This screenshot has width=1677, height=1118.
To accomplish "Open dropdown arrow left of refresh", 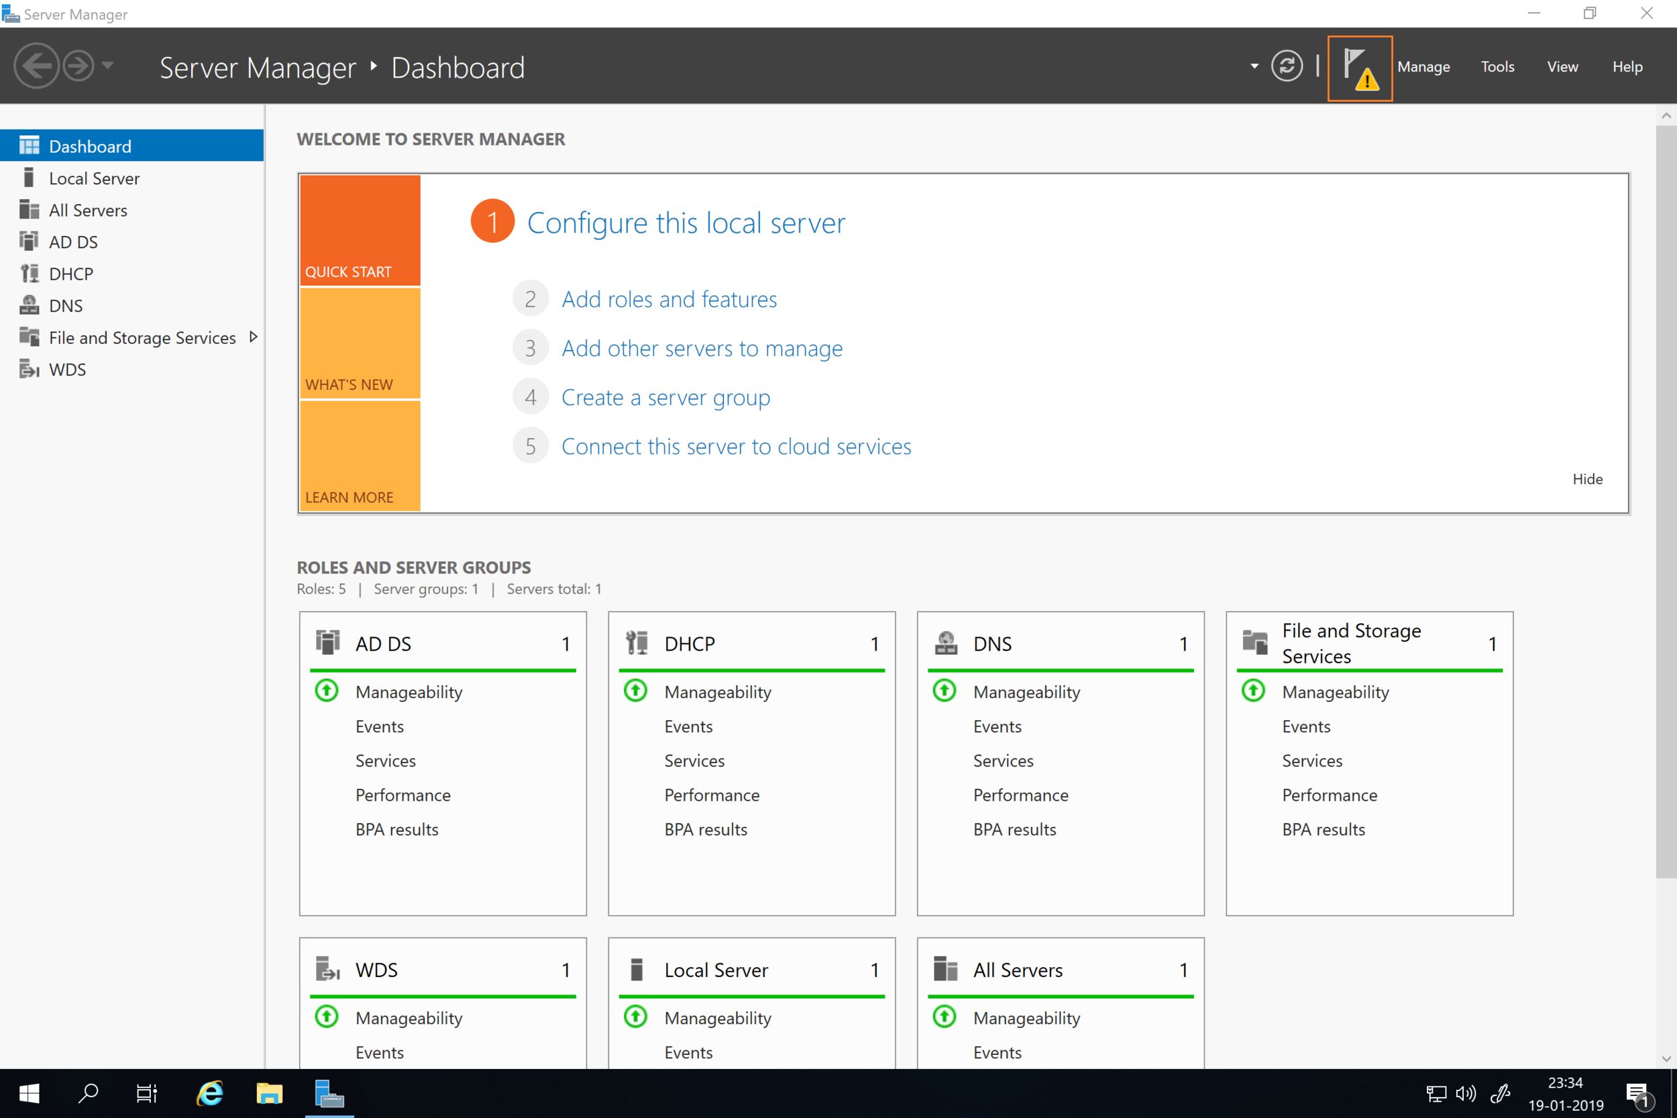I will tap(1254, 66).
